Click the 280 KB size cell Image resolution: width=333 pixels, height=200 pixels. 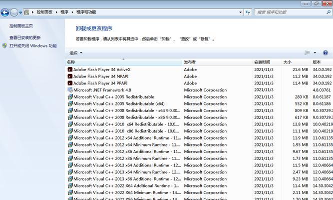[x=302, y=97]
